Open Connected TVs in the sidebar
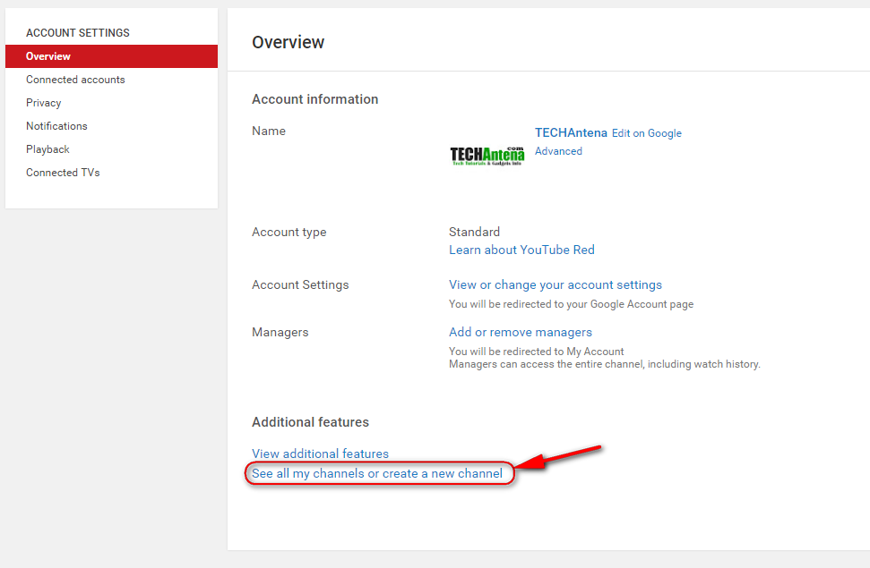Screen dimensions: 870x568 [x=63, y=173]
